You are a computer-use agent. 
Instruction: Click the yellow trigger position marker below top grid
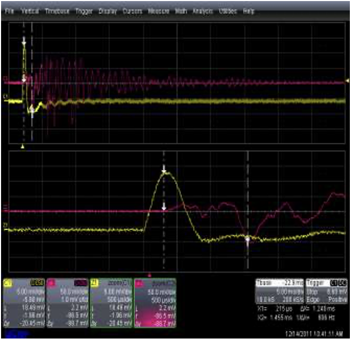22,146
